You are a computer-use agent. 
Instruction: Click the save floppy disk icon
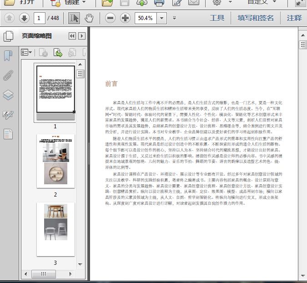[125, 2]
